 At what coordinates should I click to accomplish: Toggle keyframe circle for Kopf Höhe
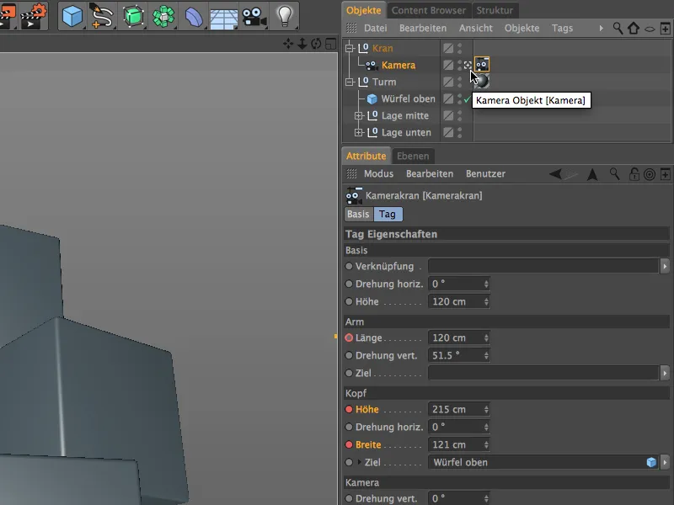click(349, 410)
